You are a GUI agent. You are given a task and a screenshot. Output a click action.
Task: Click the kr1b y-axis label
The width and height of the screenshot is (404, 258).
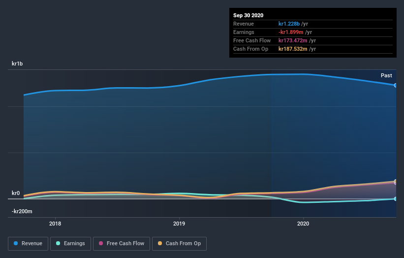click(x=17, y=64)
